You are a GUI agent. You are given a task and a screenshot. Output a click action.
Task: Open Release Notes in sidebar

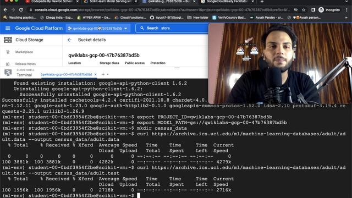pos(25,64)
